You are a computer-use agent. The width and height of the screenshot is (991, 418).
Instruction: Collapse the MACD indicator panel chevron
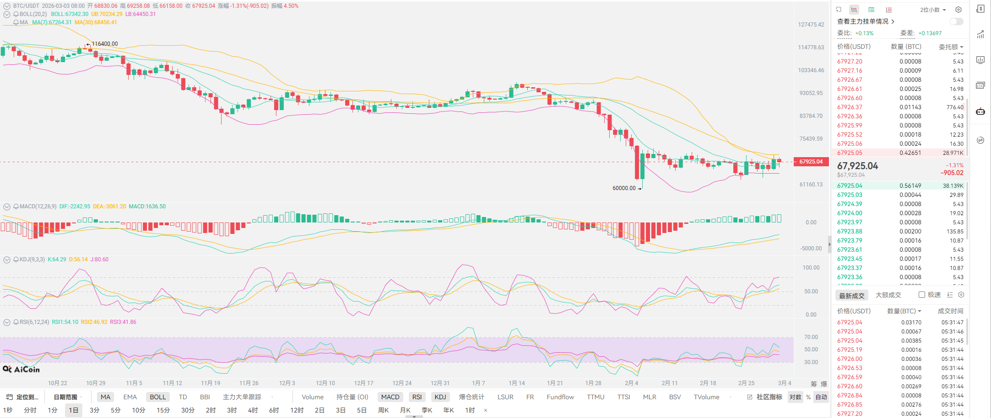(x=7, y=206)
